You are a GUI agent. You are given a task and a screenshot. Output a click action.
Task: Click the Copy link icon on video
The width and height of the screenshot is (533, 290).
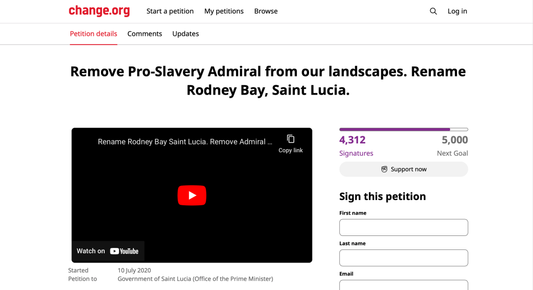point(291,139)
